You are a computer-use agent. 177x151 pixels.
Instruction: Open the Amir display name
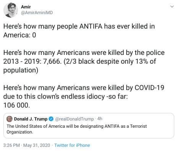tap(26, 7)
